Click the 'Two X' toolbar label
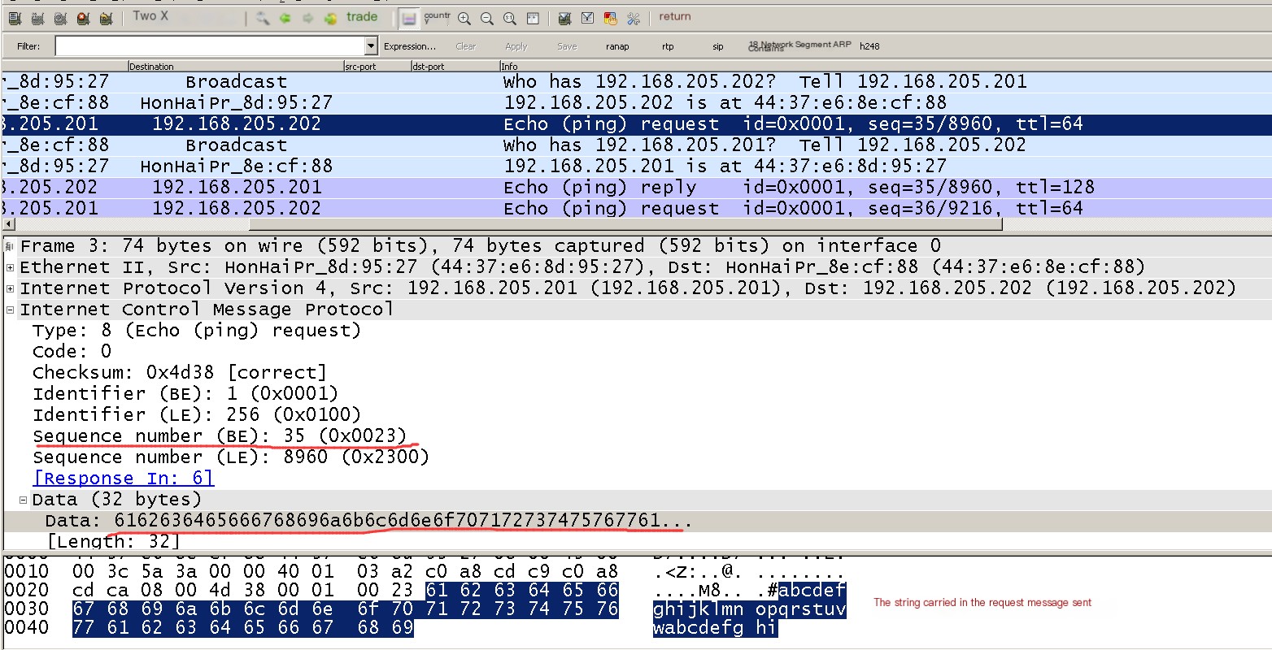Viewport: 1272px width, 650px height. pyautogui.click(x=150, y=15)
